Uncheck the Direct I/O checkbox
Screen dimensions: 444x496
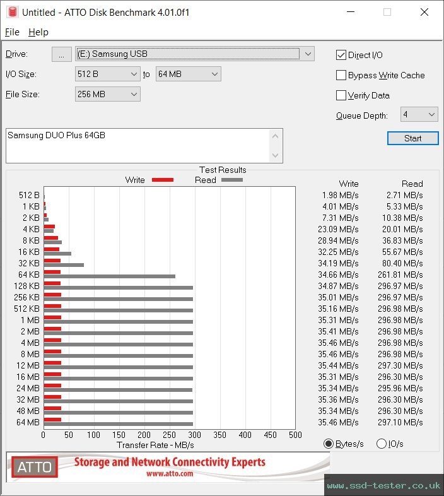pyautogui.click(x=341, y=55)
